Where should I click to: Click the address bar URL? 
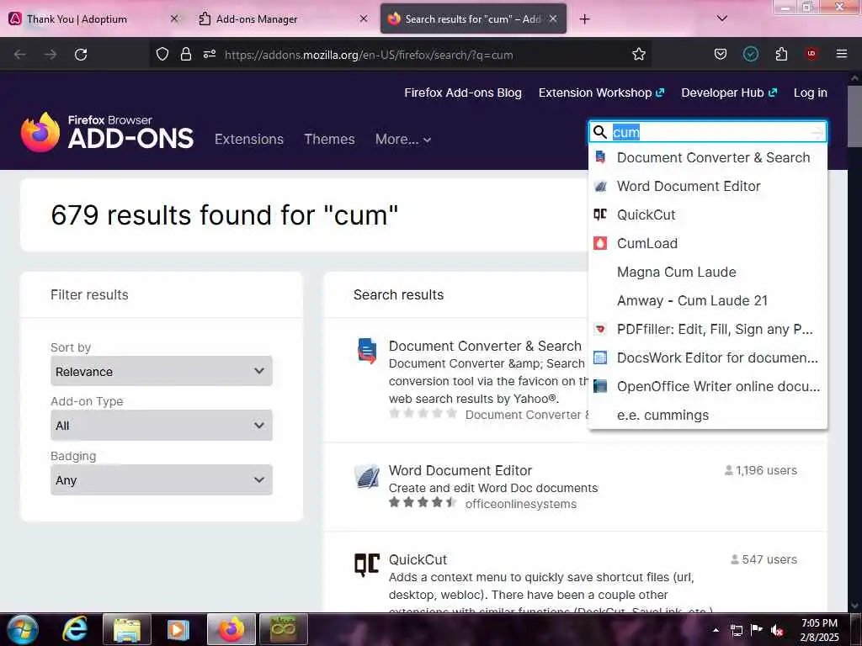[369, 55]
